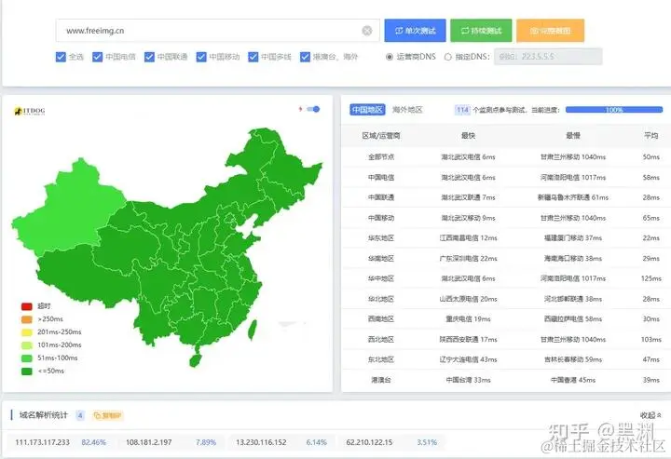Focus the custom DNS input field

pos(548,57)
